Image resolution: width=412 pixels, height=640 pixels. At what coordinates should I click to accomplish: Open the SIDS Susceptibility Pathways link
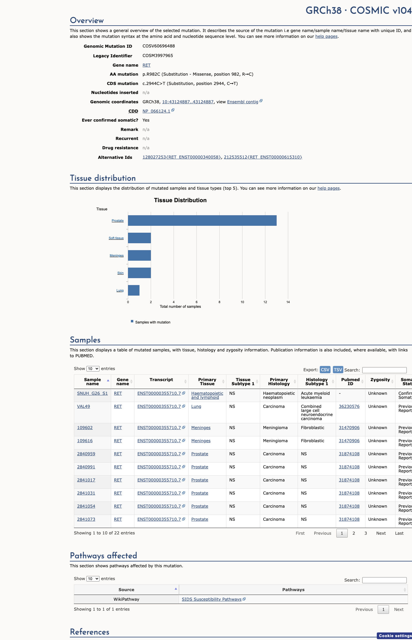(x=212, y=599)
